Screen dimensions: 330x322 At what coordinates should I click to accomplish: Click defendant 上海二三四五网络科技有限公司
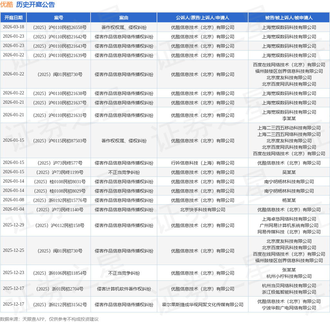coord(289,134)
